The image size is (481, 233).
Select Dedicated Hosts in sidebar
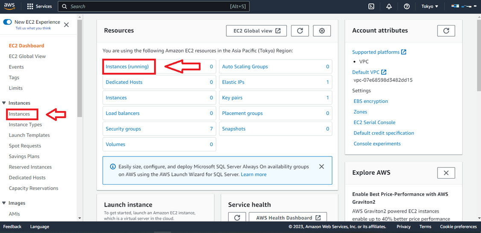(27, 178)
